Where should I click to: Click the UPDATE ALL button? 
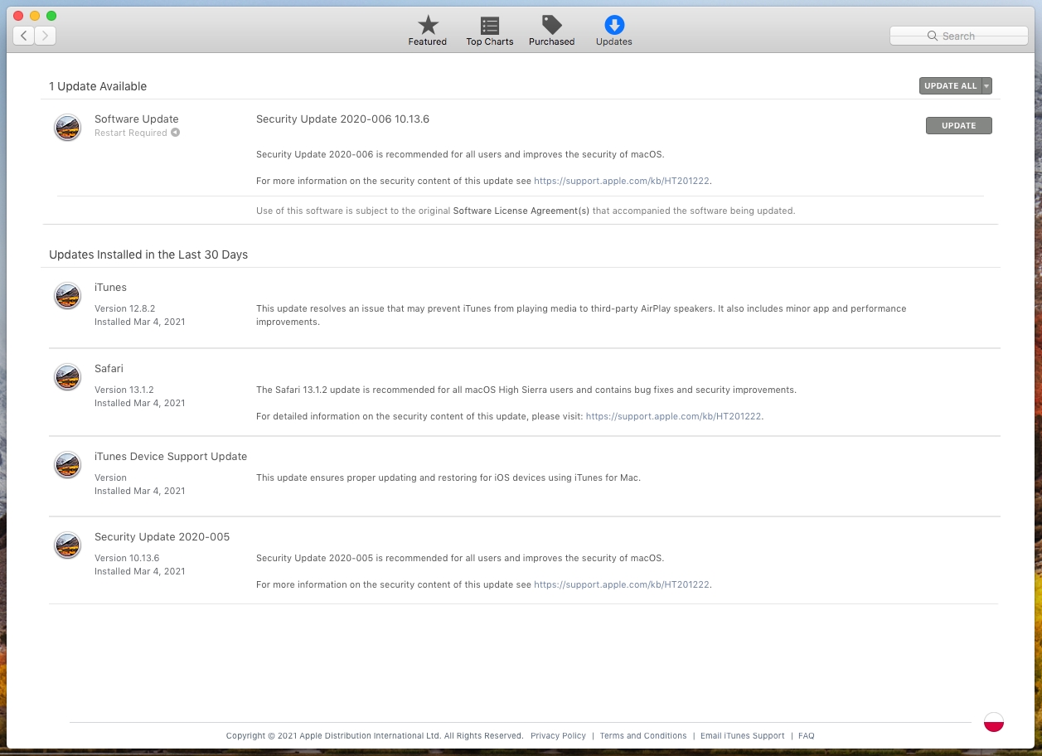(951, 86)
